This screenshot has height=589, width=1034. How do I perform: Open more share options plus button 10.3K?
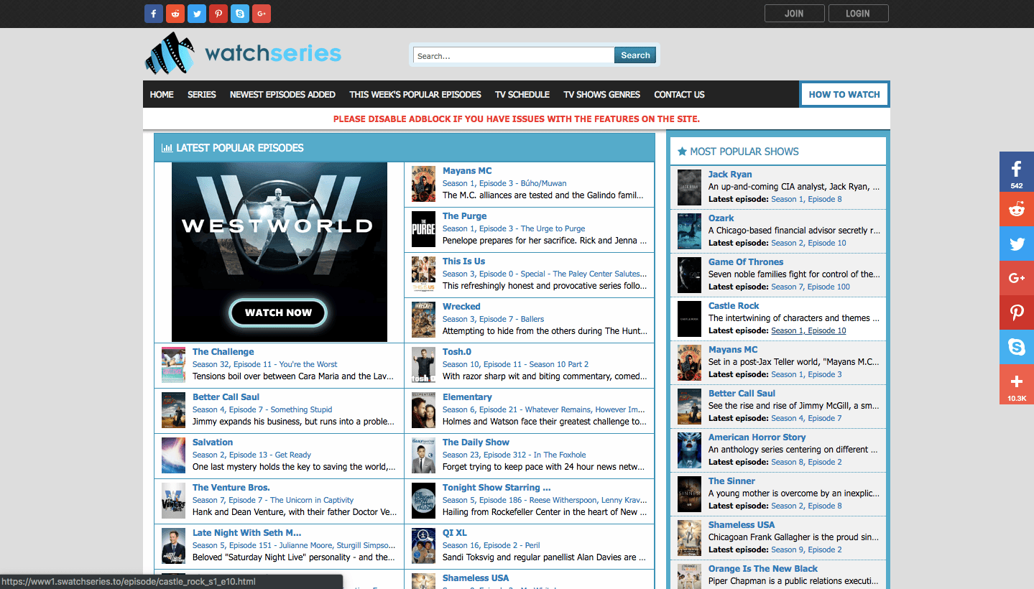(1017, 384)
